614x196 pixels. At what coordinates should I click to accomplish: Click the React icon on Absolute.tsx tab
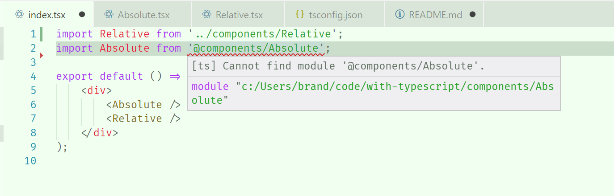109,15
